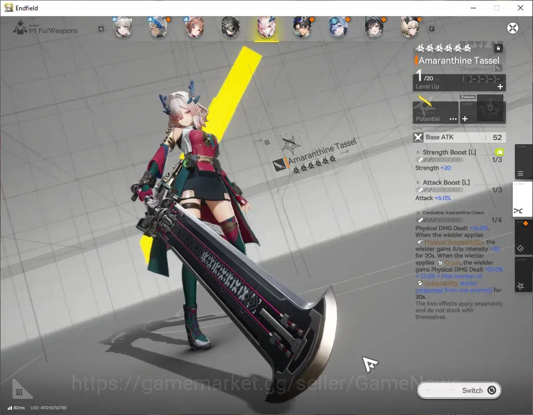Select the black-haired girl character portrait
Viewport: 533px width, 415px height.
point(374,27)
